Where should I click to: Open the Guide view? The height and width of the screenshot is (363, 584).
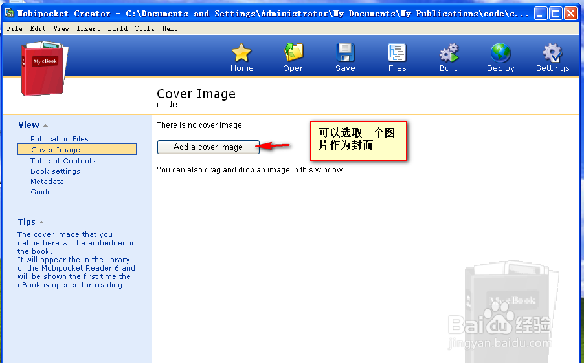41,192
